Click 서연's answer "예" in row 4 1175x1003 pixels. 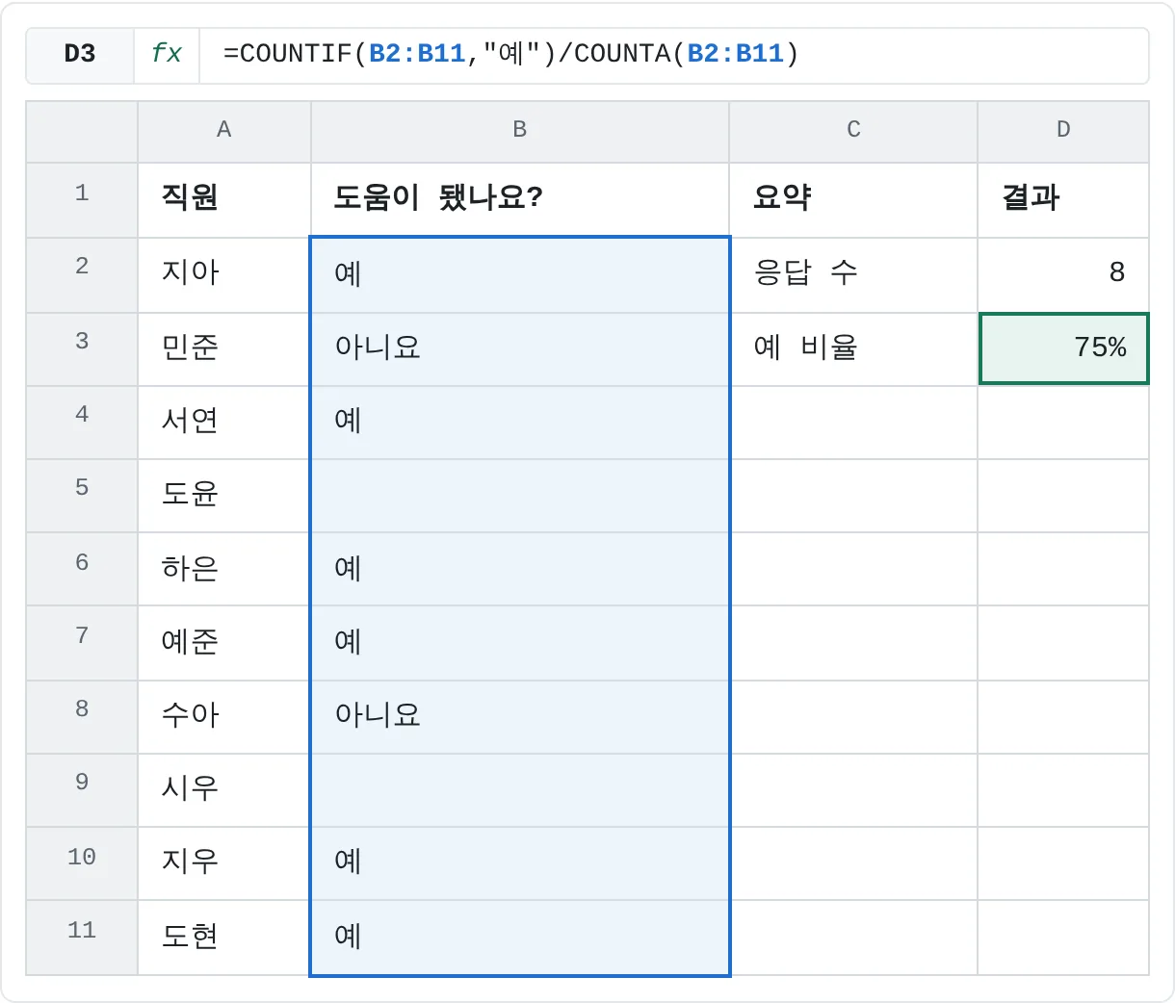520,423
